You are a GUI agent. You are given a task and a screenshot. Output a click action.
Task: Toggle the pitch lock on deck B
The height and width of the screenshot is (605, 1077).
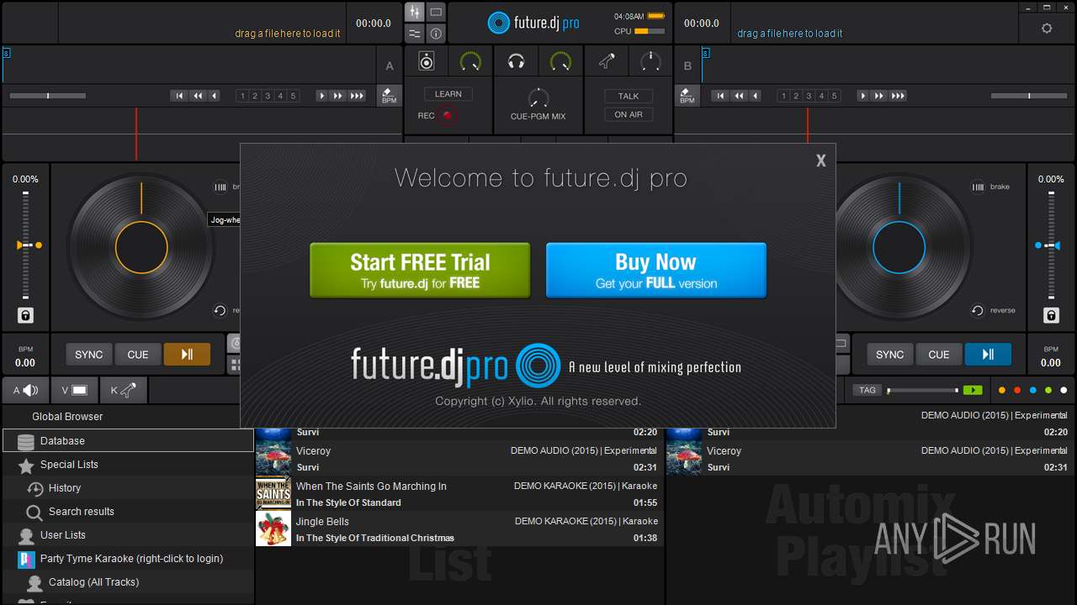[x=1051, y=315]
